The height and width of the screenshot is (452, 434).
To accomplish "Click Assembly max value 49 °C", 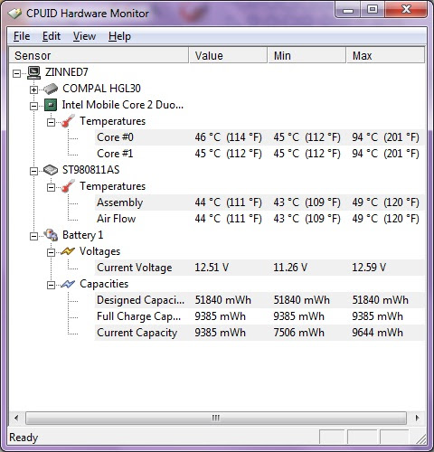I will pos(385,202).
